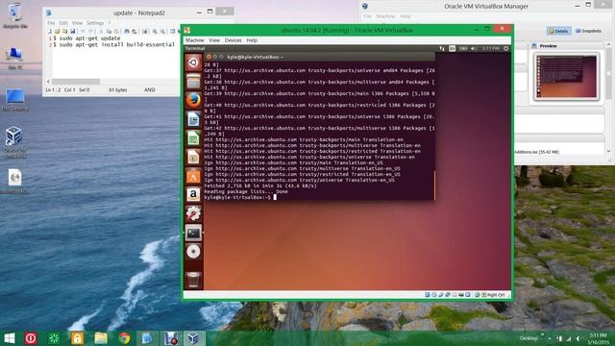Click the scroll up arrow in VirtualBox Manager
Viewport: 615px width, 346px height.
point(608,44)
